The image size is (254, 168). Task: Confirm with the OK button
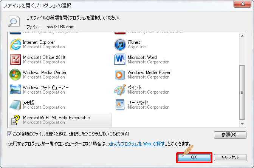(194, 157)
